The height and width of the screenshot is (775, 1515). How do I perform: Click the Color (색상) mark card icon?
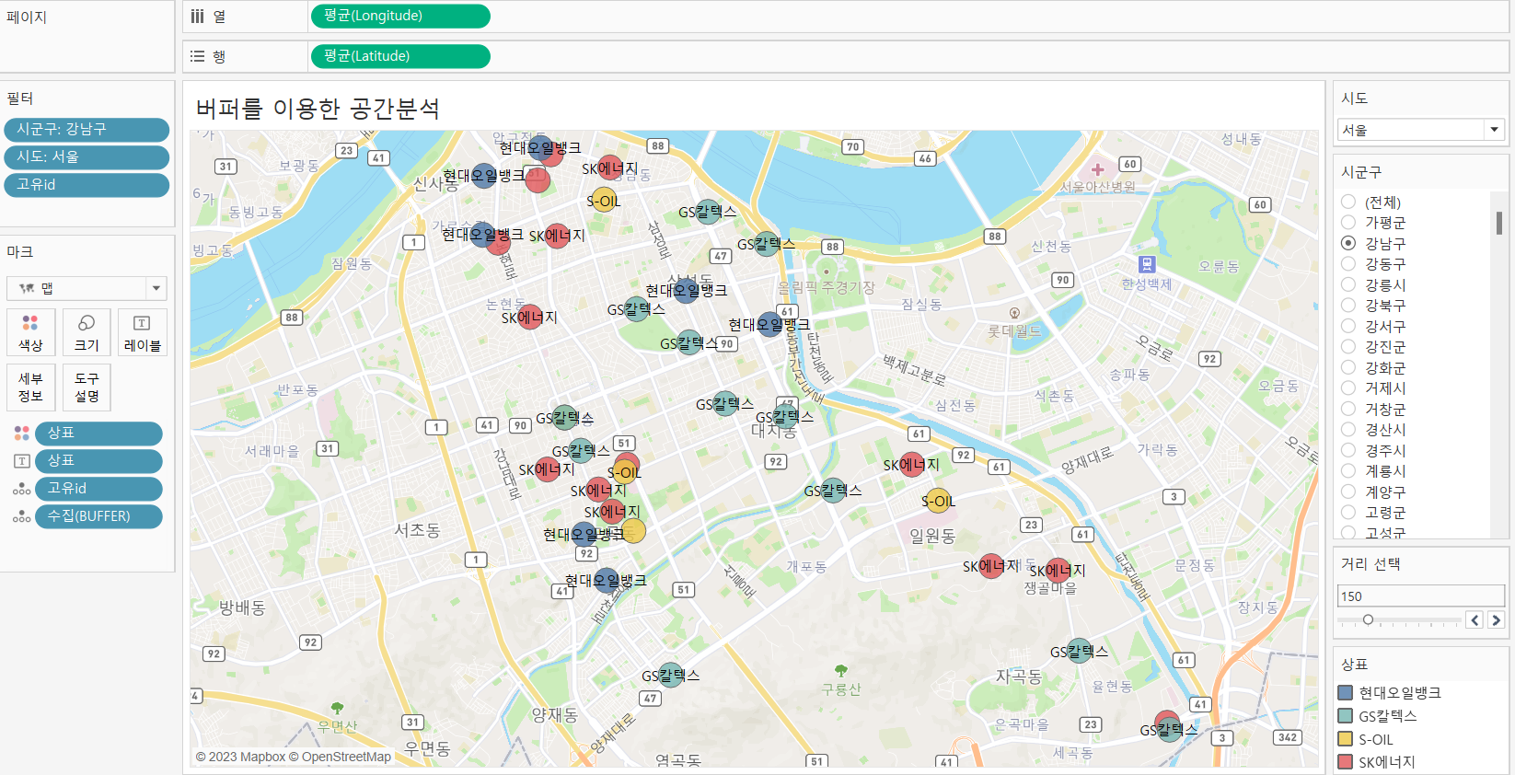pyautogui.click(x=30, y=332)
